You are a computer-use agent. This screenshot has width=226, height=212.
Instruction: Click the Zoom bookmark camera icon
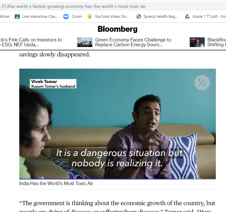[66, 17]
